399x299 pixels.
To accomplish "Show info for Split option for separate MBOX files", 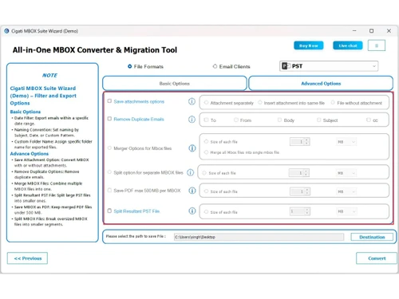I will [x=190, y=172].
